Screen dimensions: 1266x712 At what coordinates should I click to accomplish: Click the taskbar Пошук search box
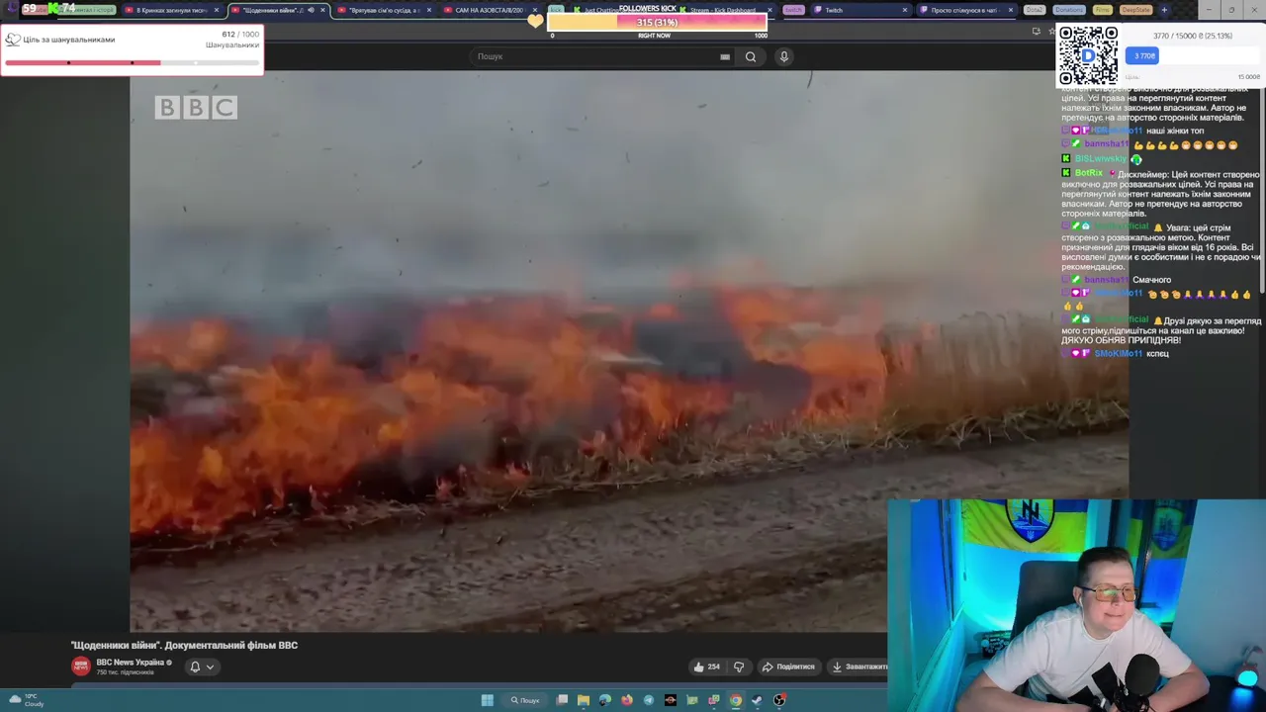coord(525,700)
